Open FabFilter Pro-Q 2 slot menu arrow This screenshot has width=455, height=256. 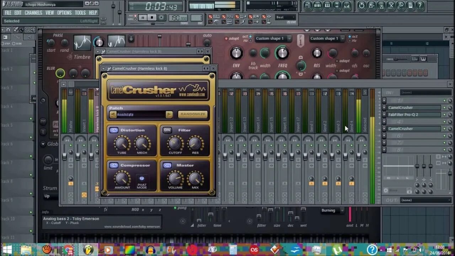384,114
